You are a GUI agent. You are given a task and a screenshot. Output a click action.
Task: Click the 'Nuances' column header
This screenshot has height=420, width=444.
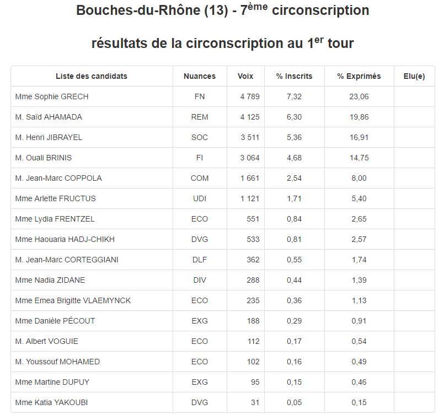click(200, 76)
